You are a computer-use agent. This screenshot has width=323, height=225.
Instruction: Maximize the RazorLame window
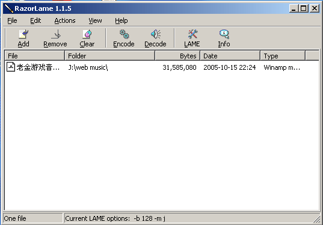[x=304, y=8]
